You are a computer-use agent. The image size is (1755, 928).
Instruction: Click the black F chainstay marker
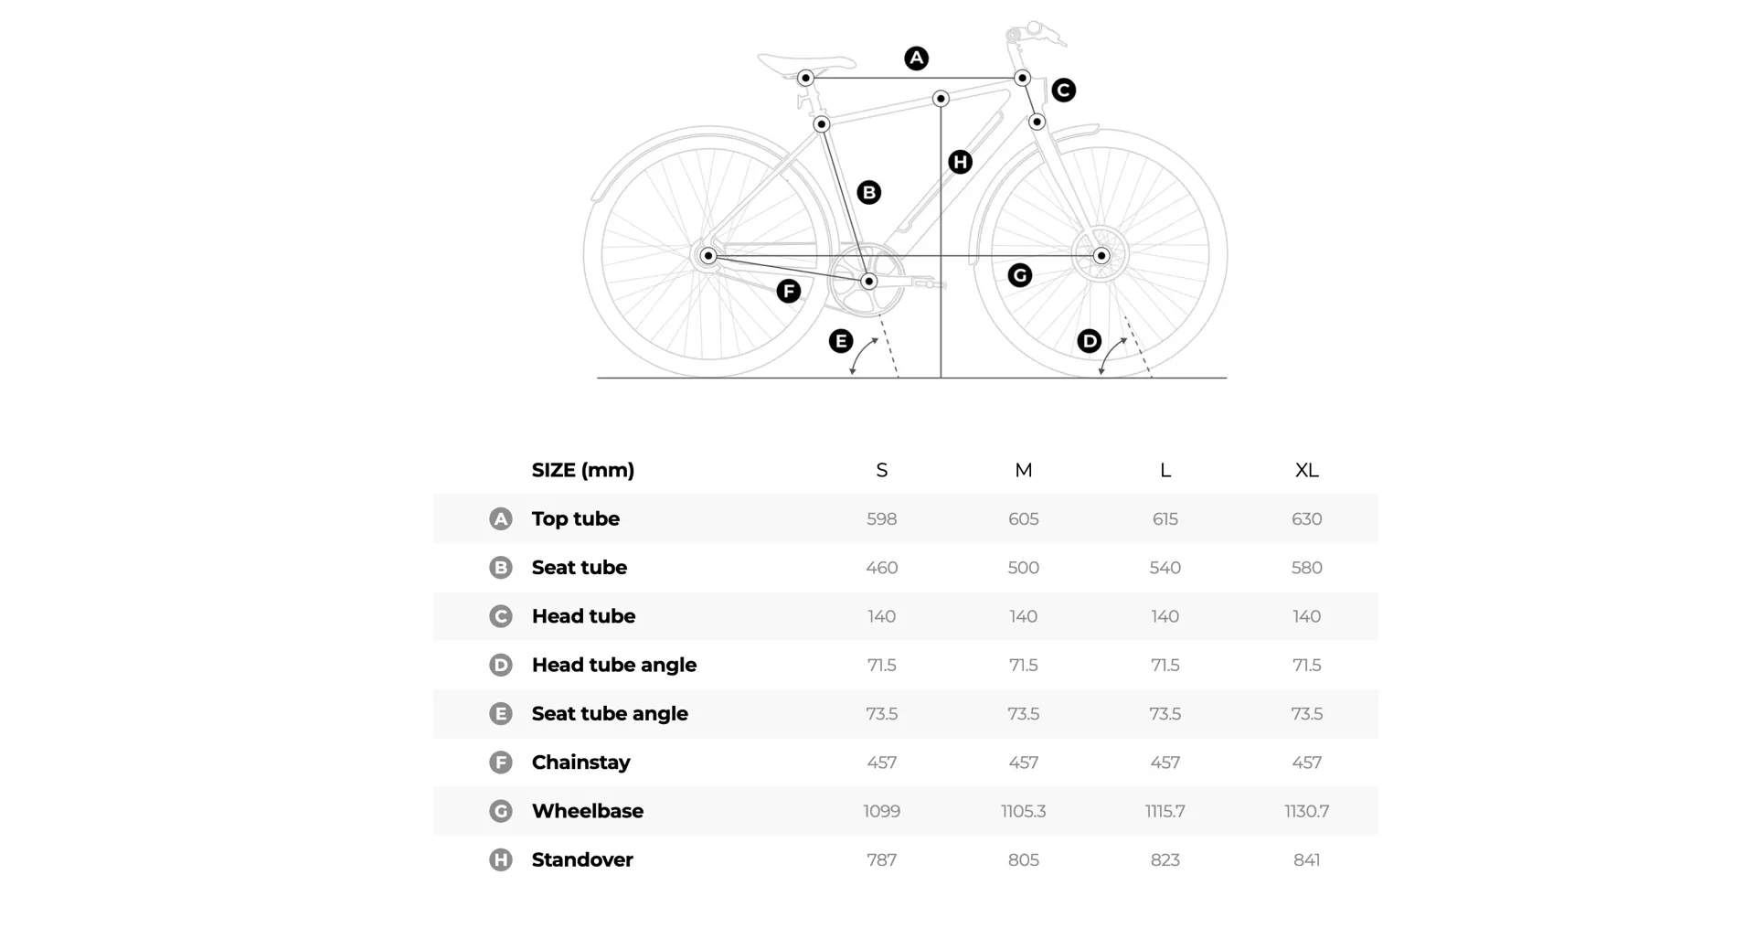788,292
